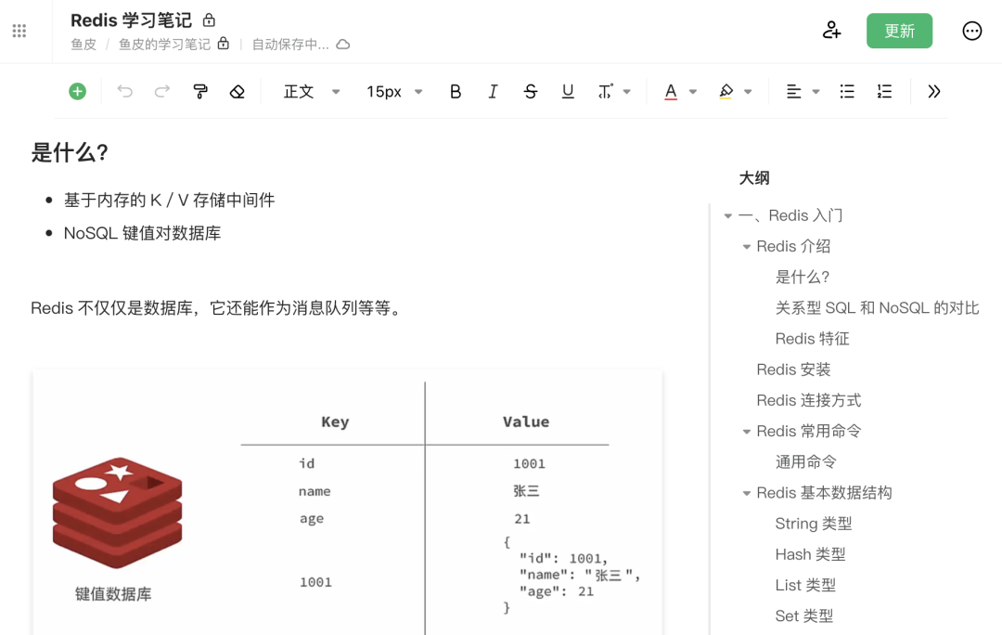Show more toolbar options chevron

click(x=934, y=91)
